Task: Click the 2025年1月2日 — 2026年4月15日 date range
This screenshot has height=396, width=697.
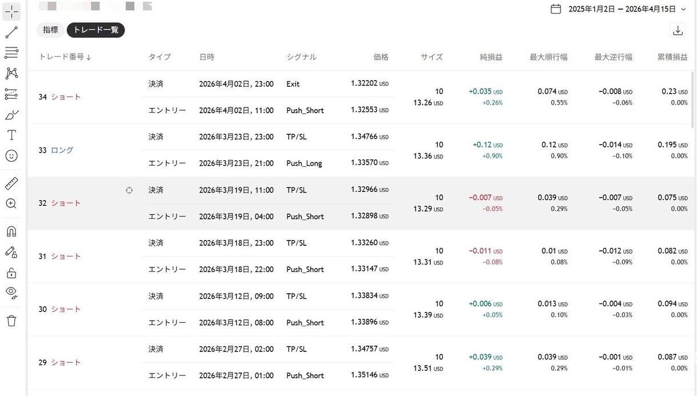Action: [x=622, y=9]
